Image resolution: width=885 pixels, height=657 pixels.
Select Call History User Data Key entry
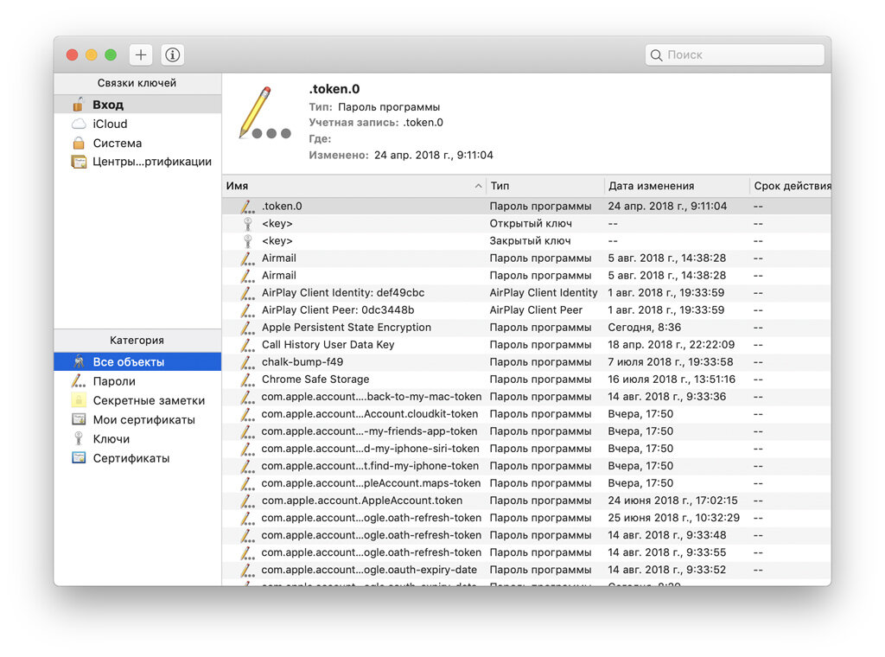point(526,345)
